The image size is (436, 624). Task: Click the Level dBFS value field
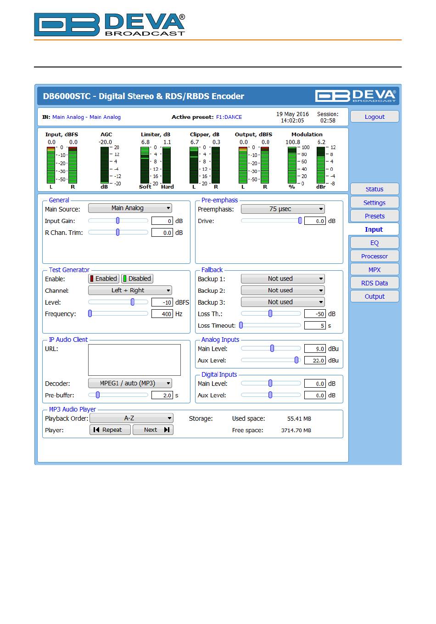pos(162,302)
